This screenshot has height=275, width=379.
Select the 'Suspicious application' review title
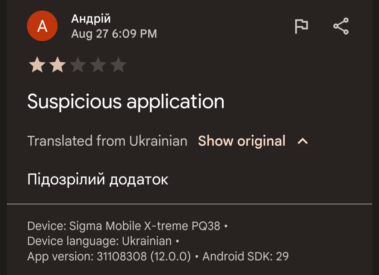(x=126, y=102)
